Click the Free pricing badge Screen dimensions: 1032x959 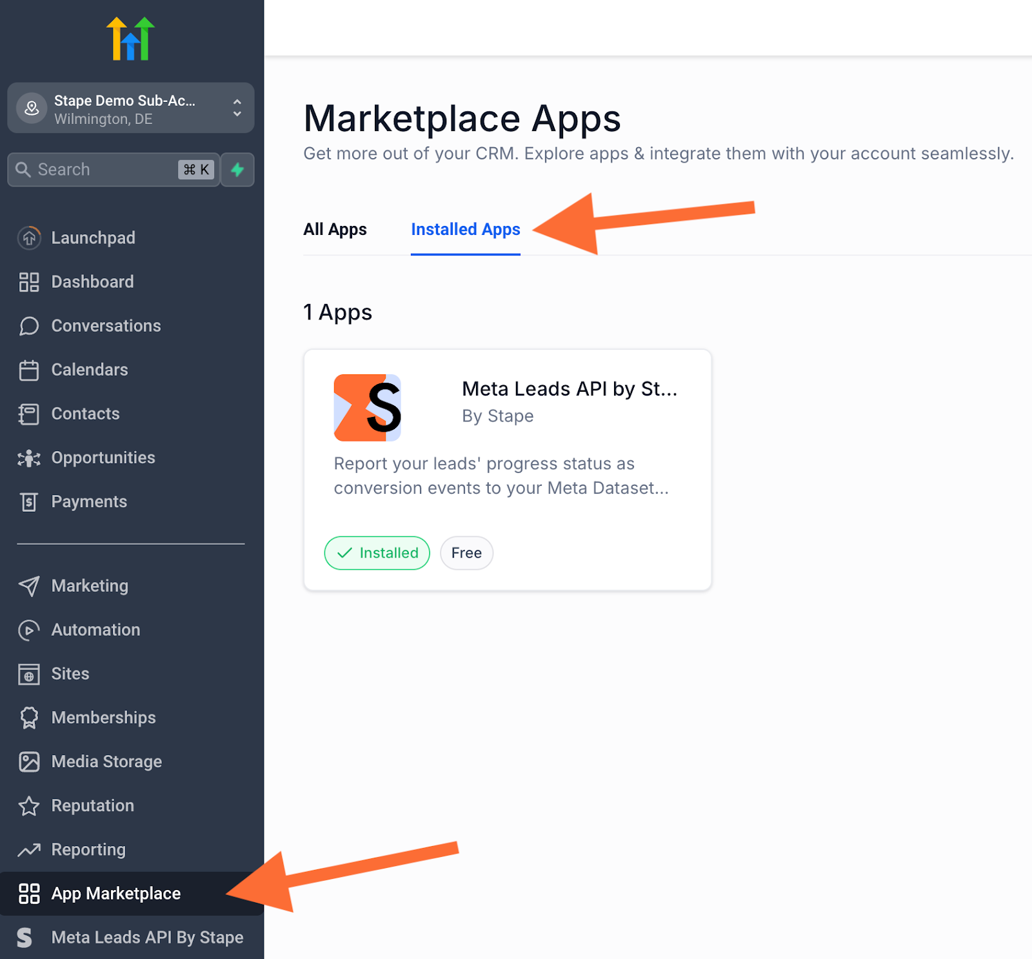(466, 553)
